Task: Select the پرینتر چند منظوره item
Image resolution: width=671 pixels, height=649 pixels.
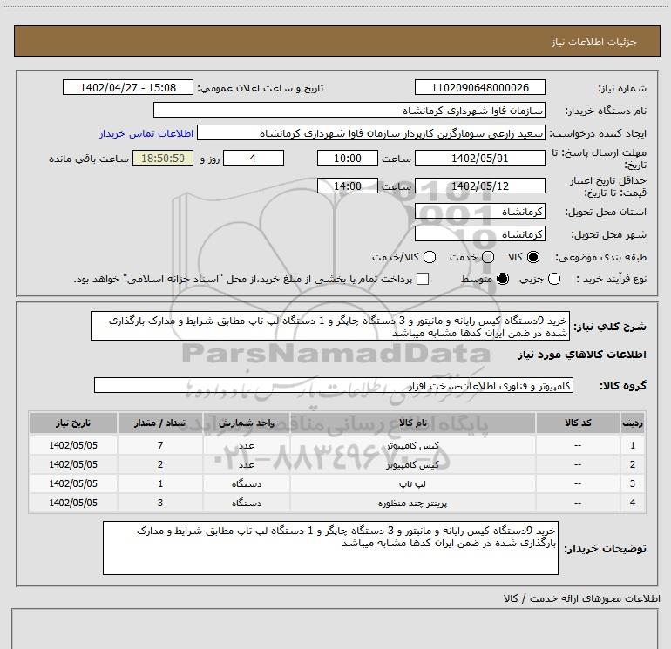Action: coord(412,504)
